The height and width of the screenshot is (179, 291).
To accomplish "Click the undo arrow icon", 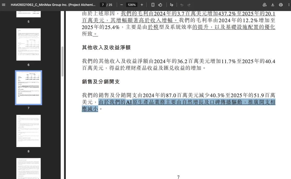I will [x=182, y=5].
